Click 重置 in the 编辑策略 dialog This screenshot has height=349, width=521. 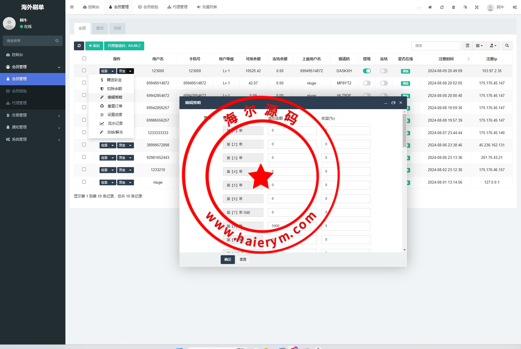tap(243, 259)
